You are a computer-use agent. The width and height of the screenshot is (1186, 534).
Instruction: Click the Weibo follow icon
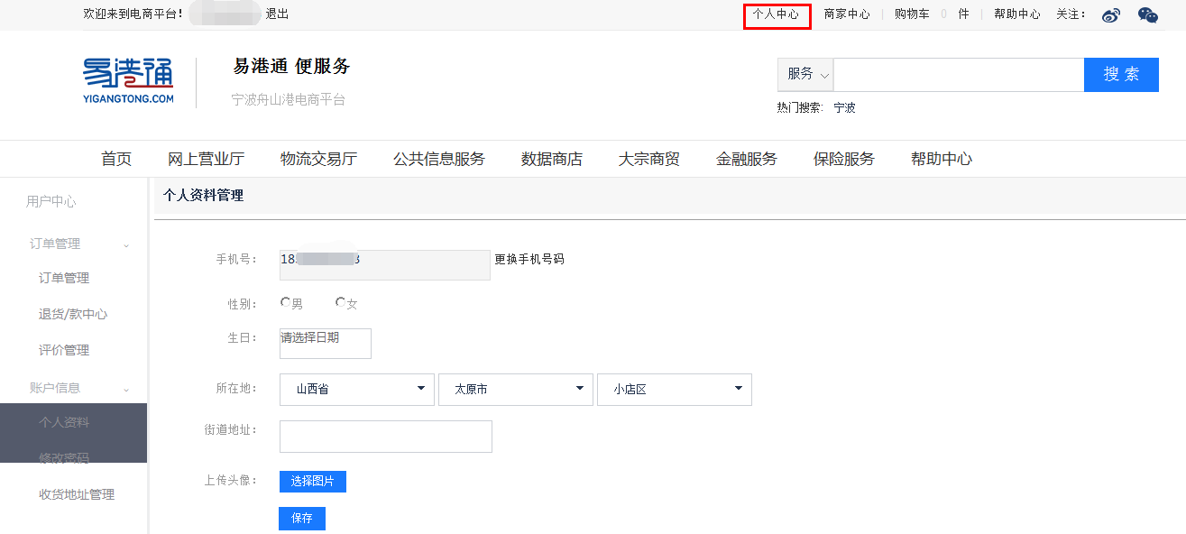click(1112, 15)
